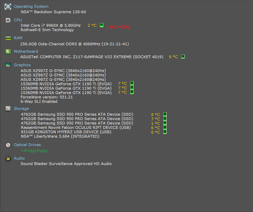The image size is (253, 212).
Task: Click the RAM memory stick icon
Action: (8, 38)
